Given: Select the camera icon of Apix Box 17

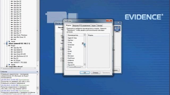Looking at the screenshot, I should tap(12, 33).
